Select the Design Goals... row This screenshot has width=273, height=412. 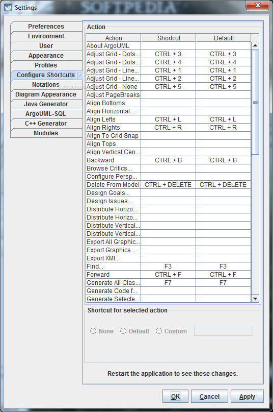[x=169, y=193]
